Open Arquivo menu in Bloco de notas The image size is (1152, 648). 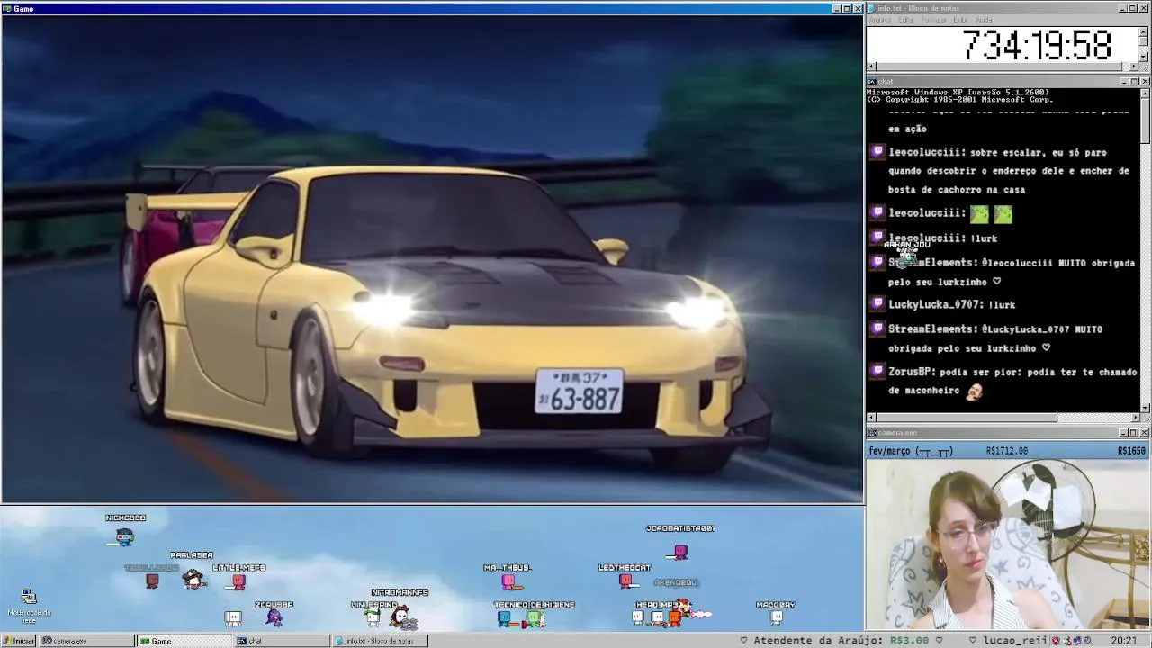point(879,20)
